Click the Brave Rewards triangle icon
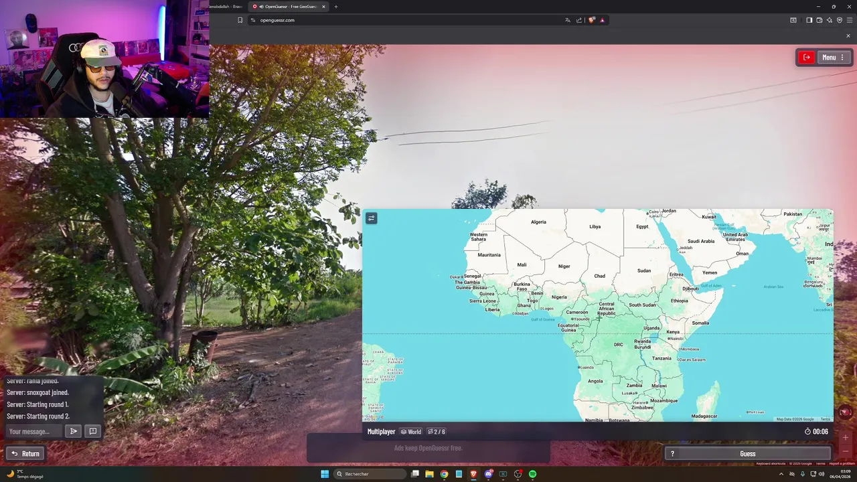 (603, 20)
